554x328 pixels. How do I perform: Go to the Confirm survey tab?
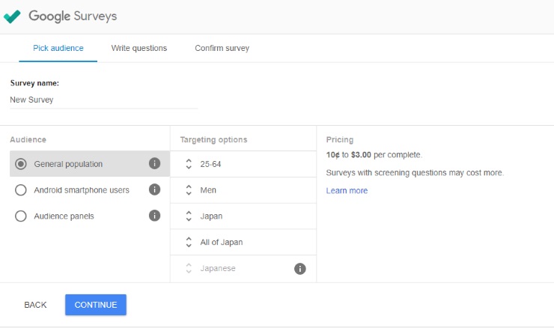pos(222,48)
